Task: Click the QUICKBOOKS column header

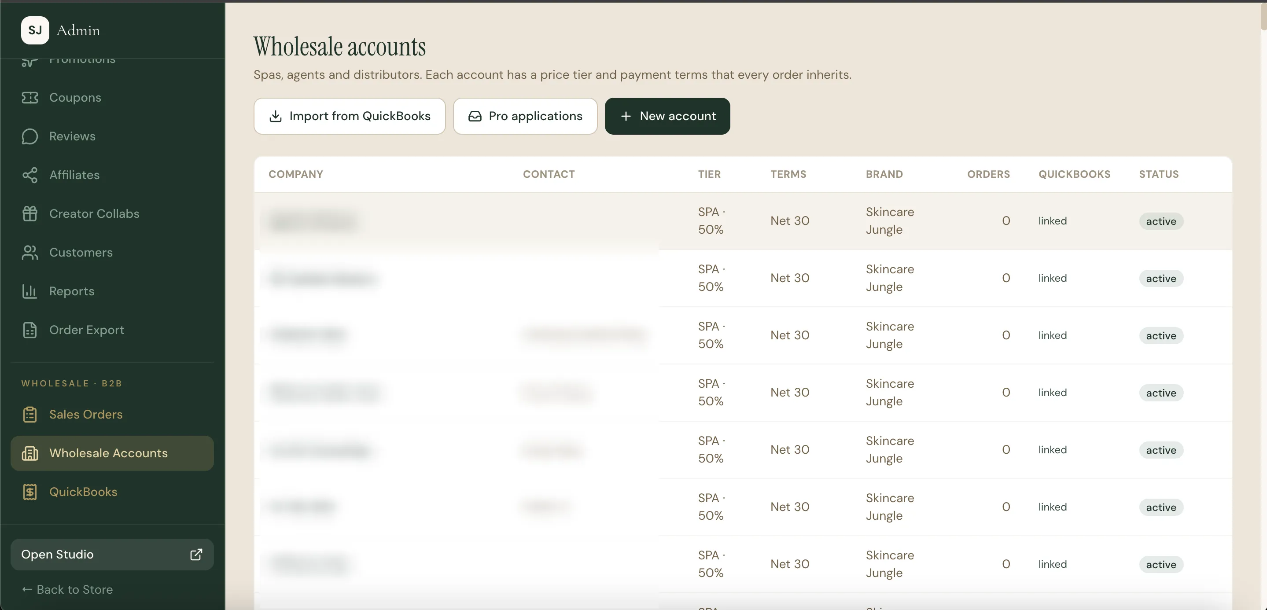Action: (x=1075, y=174)
